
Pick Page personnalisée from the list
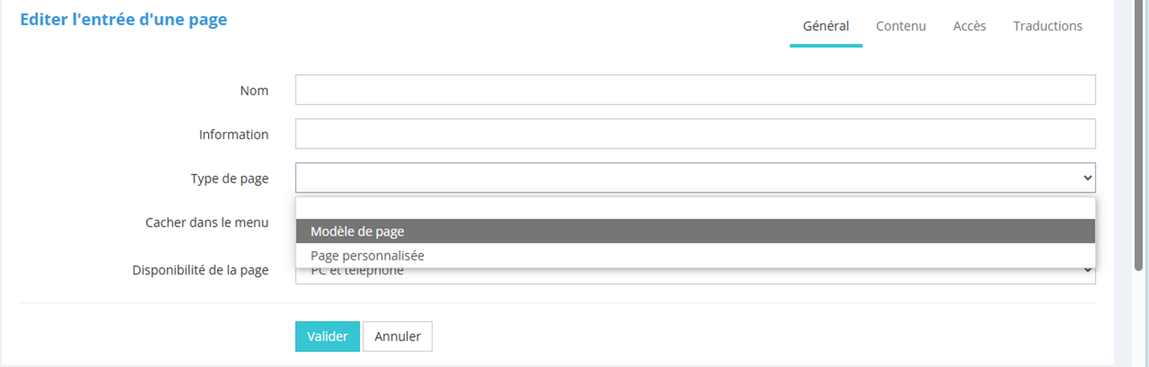[x=695, y=256]
